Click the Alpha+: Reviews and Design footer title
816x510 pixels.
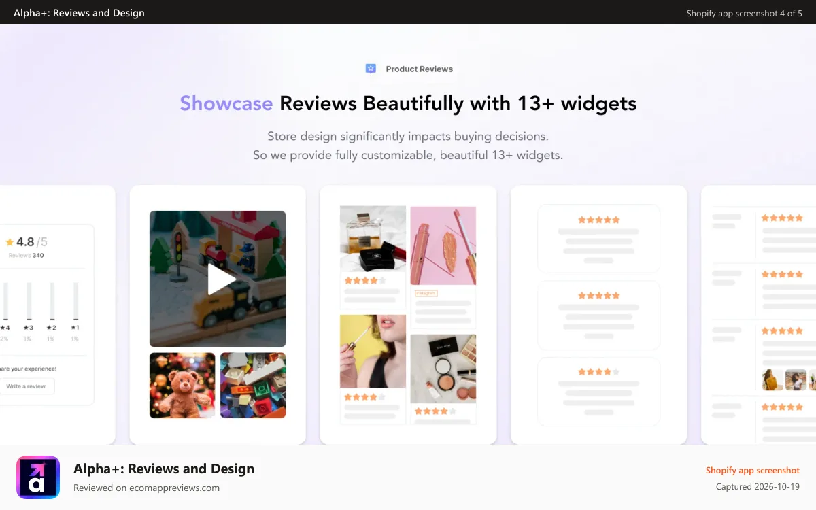[x=164, y=469]
